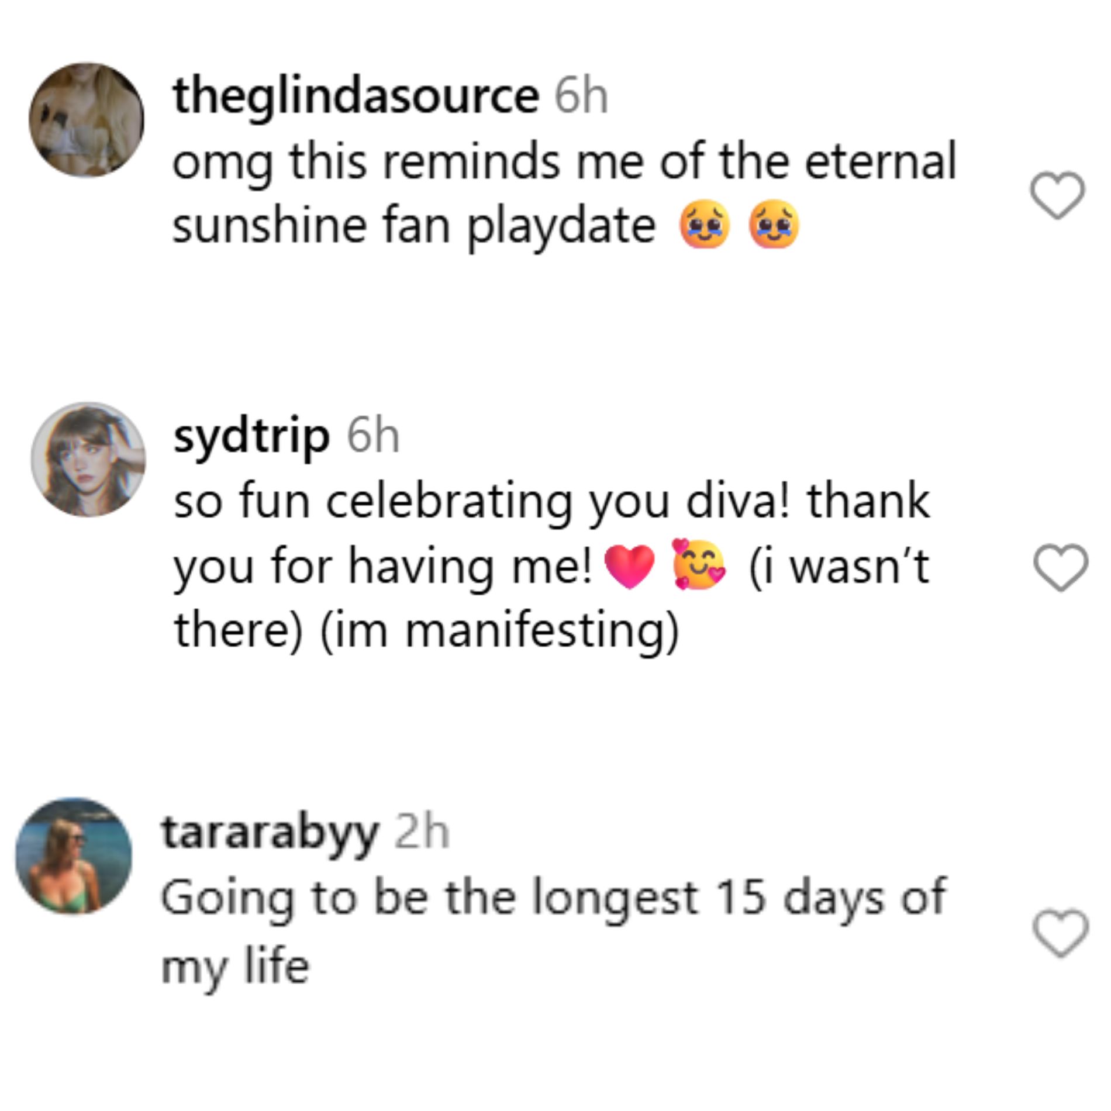
Task: Visit the sydtrip username link
Action: 251,436
